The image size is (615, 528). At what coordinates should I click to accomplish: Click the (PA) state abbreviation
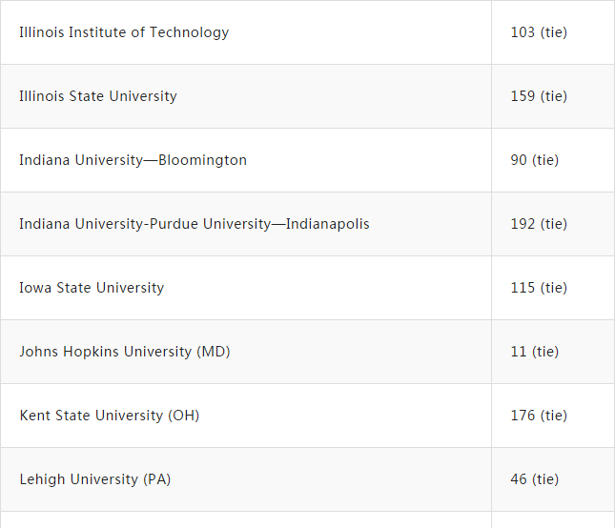pos(157,479)
